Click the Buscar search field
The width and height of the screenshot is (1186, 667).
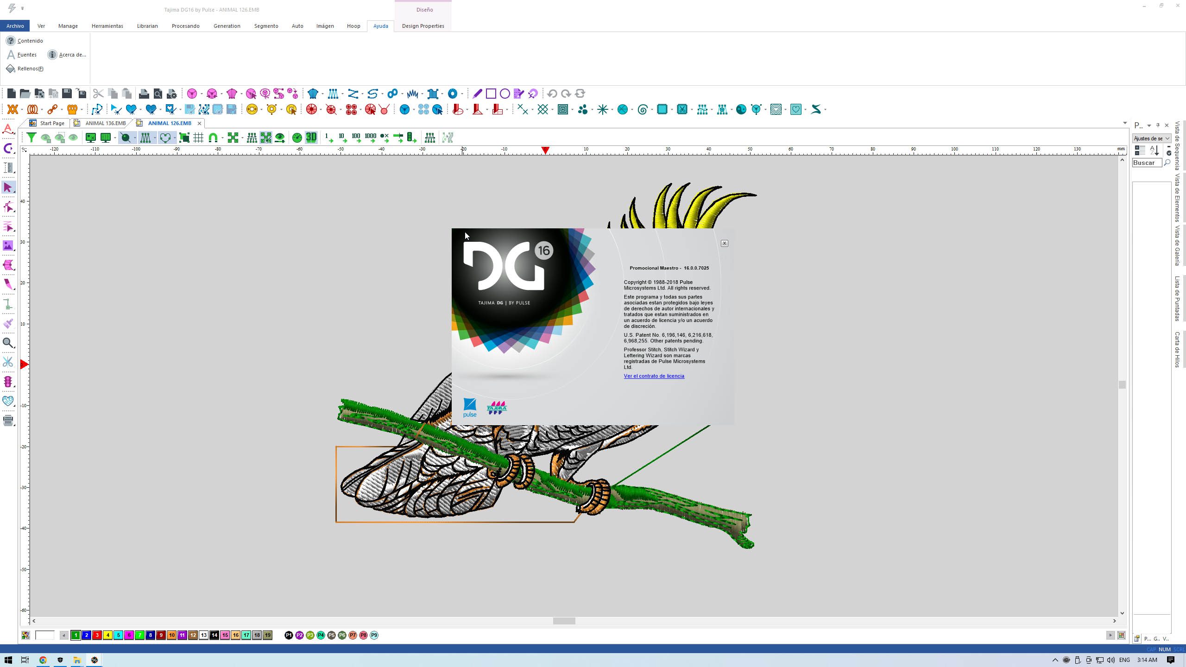pos(1146,163)
